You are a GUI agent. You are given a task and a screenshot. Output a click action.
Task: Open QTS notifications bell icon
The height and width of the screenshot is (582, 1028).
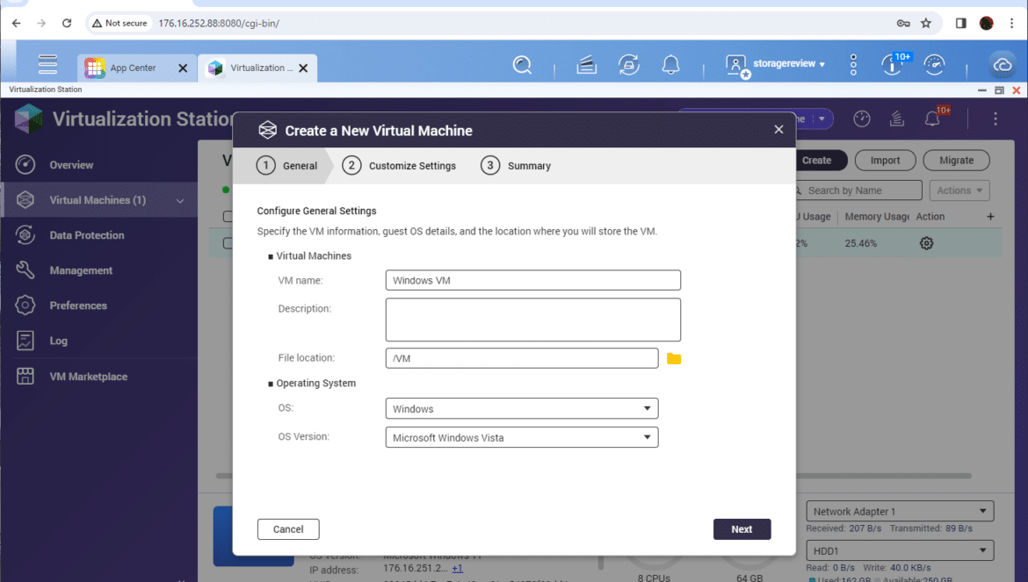coord(670,65)
